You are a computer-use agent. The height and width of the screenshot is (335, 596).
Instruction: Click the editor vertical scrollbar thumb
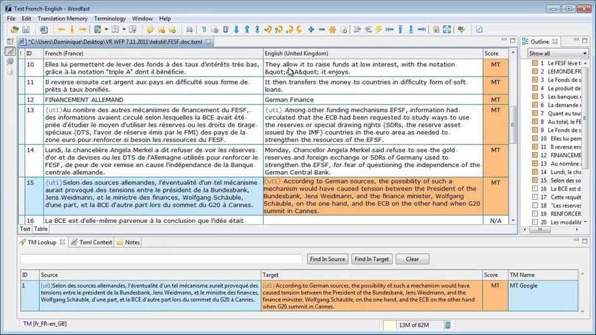click(513, 125)
